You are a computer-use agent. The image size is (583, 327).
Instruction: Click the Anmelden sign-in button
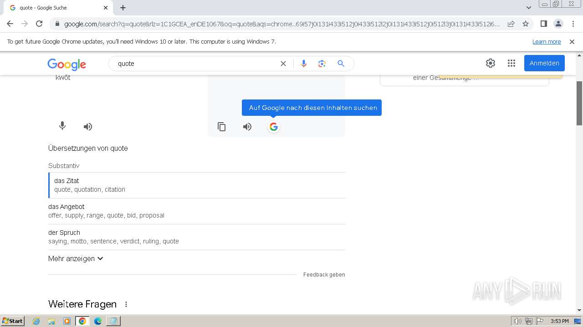(544, 63)
